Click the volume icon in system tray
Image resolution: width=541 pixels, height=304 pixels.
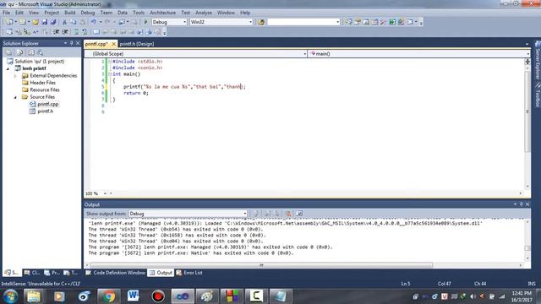(473, 296)
